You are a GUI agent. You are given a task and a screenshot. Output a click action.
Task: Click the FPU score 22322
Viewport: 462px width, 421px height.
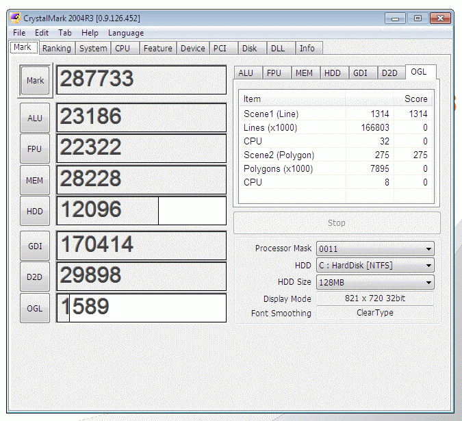(142, 149)
